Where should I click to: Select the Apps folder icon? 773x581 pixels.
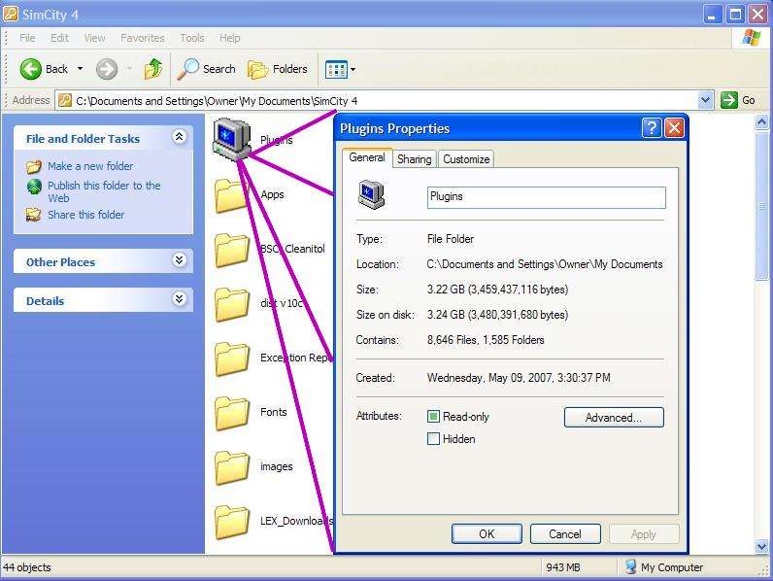(232, 195)
